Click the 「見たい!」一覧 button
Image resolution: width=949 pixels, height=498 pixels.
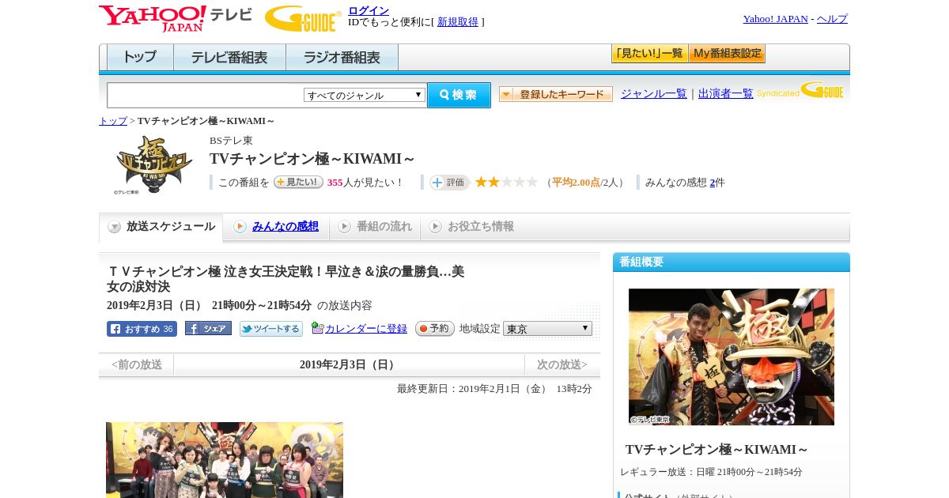click(649, 54)
